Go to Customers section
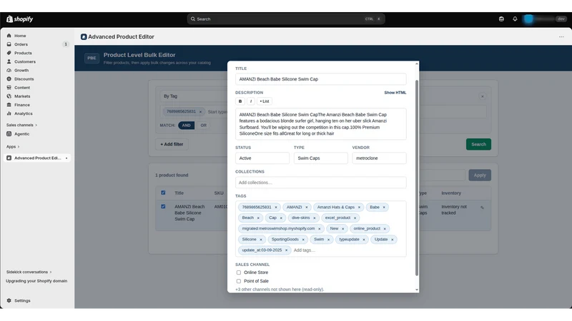The image size is (572, 321). [25, 62]
